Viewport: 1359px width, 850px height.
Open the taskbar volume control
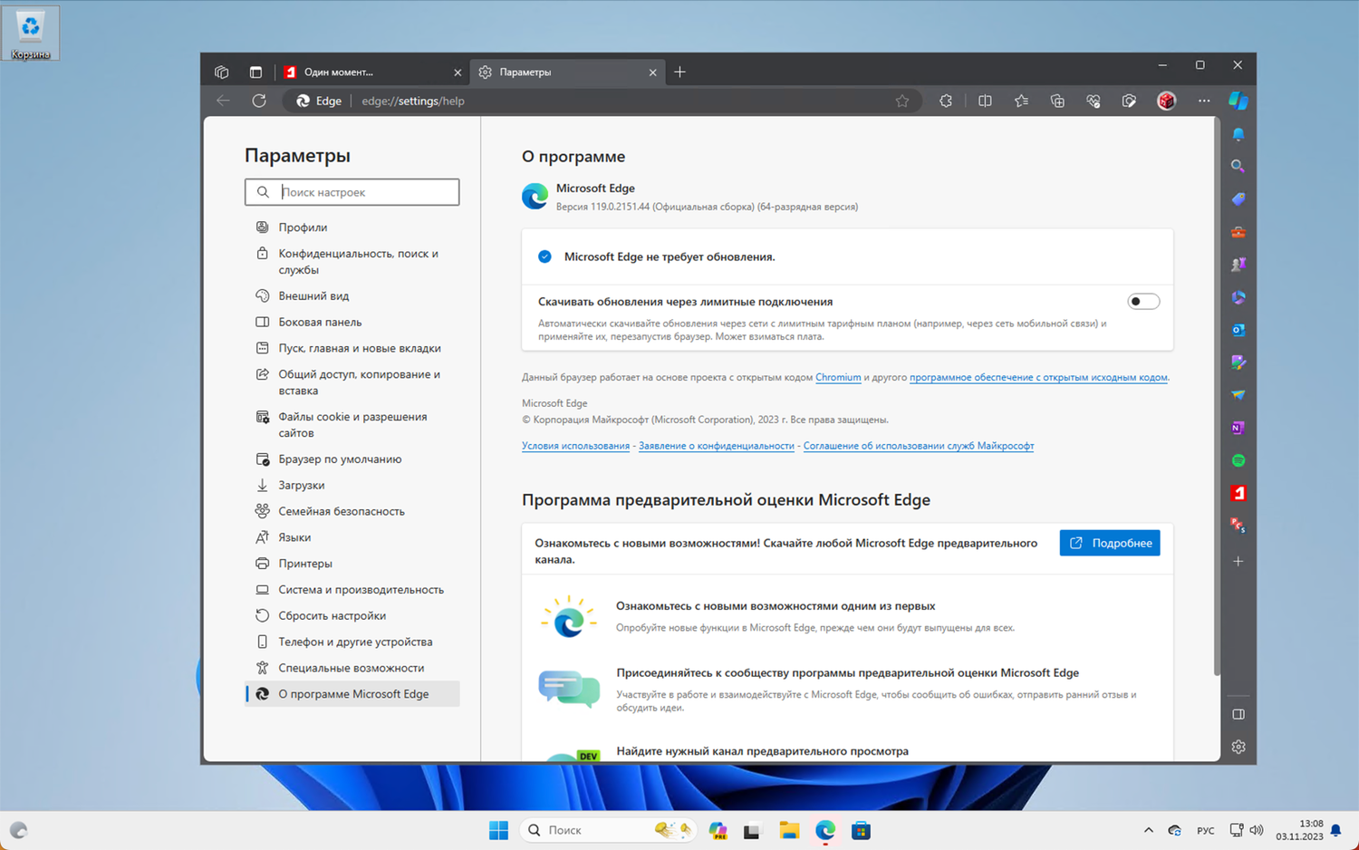tap(1257, 830)
